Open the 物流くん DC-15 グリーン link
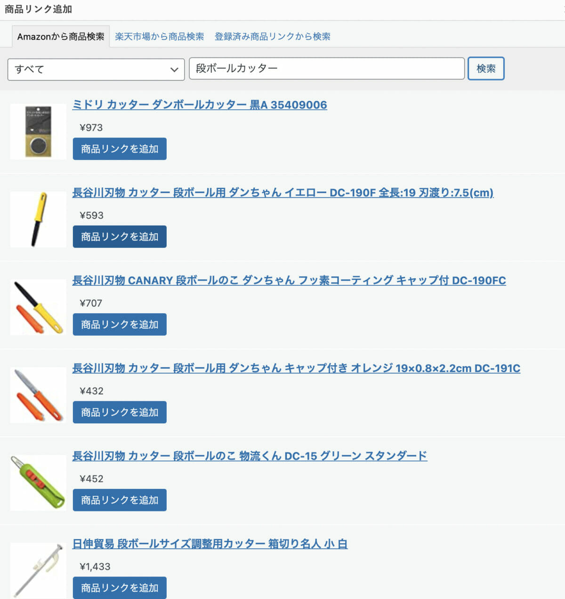The width and height of the screenshot is (565, 599). pyautogui.click(x=250, y=455)
